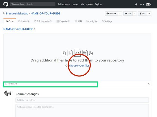Click the text document file icon
The width and height of the screenshot is (157, 117).
(85, 53)
